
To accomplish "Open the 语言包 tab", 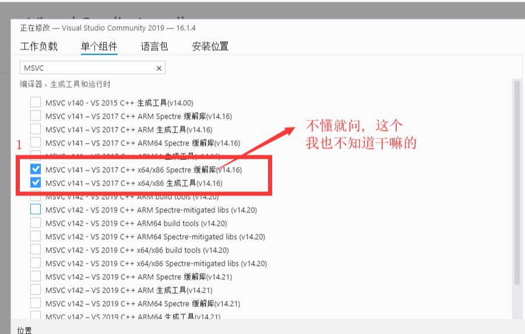I will point(154,46).
